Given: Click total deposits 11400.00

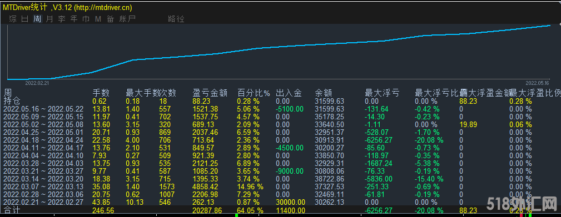Looking at the screenshot, I should point(291,210).
